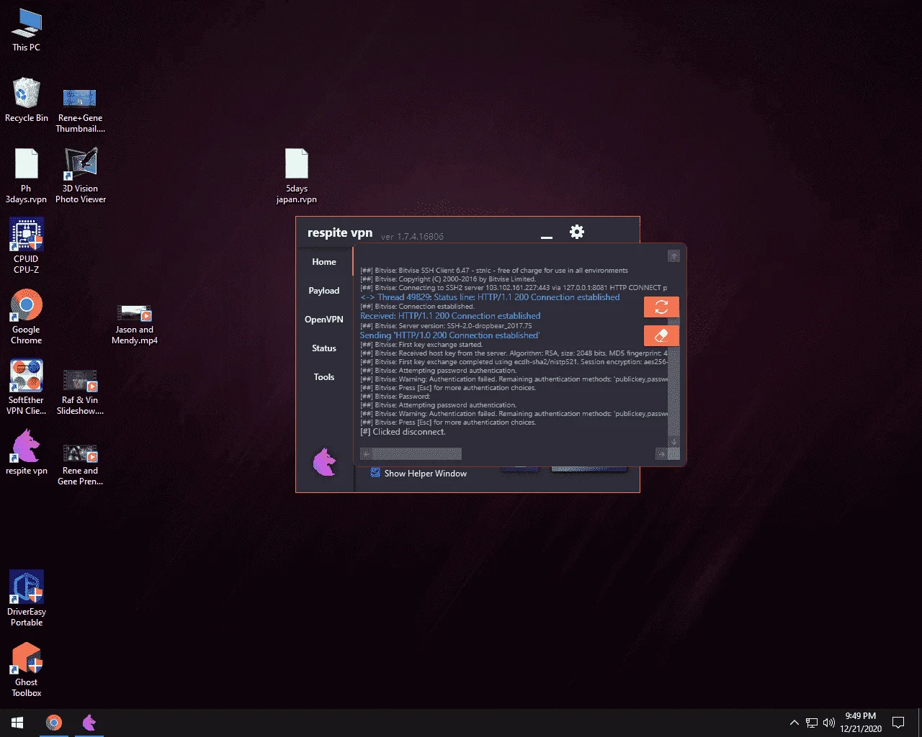Open respite vpn settings gear

tap(576, 232)
